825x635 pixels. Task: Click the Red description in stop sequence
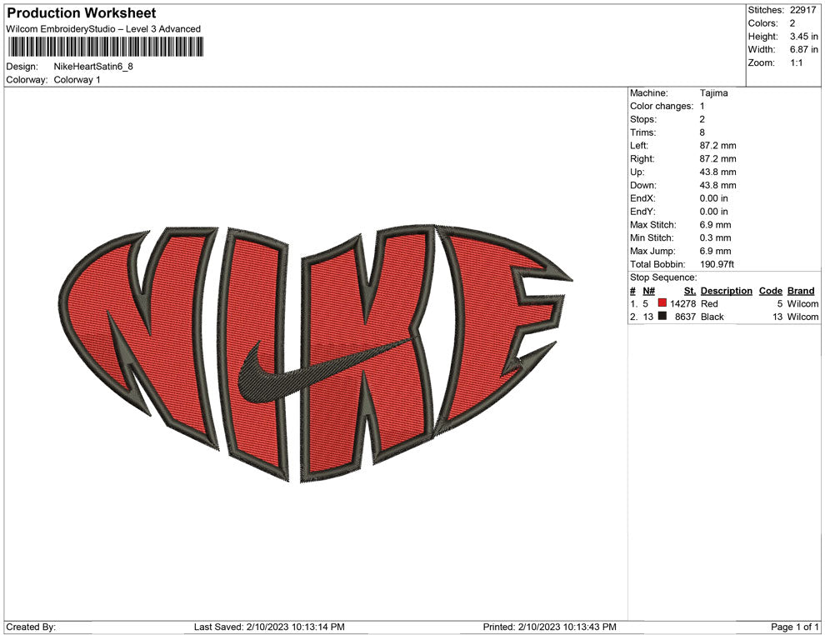[709, 303]
